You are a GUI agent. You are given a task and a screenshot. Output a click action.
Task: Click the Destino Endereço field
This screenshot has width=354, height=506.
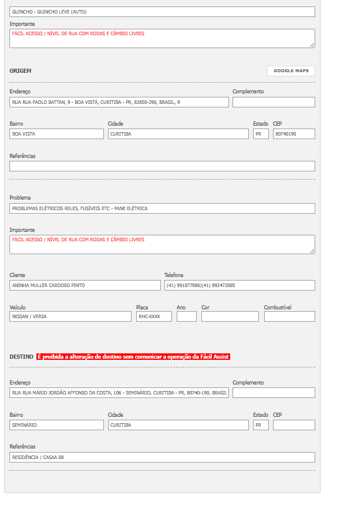(x=119, y=393)
